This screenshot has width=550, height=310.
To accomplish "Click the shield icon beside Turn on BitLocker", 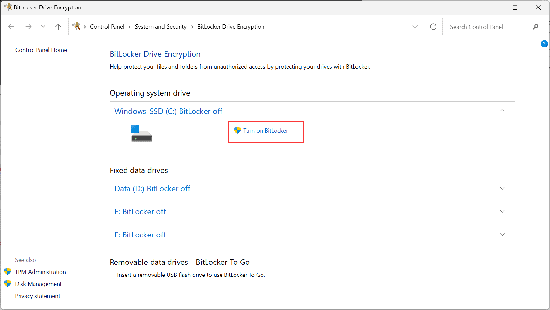I will [x=237, y=130].
